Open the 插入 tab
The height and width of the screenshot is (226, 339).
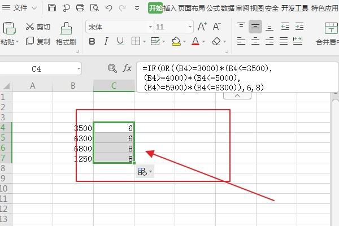(x=170, y=8)
